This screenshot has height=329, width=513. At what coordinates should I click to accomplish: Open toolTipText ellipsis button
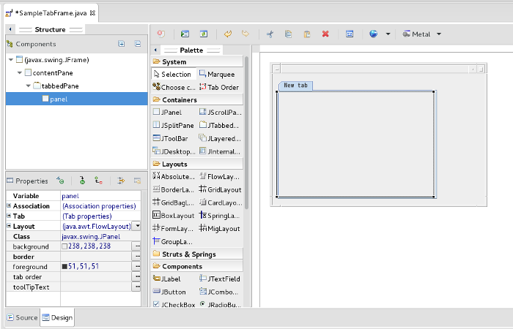pyautogui.click(x=138, y=287)
